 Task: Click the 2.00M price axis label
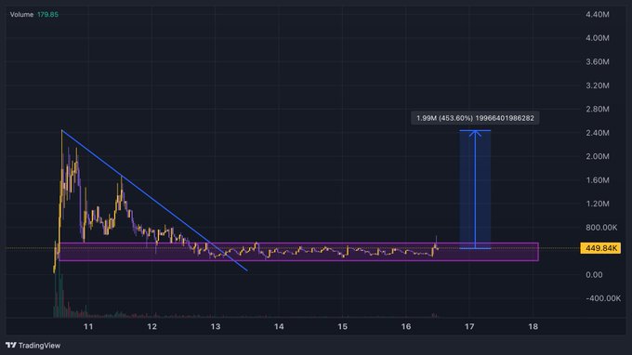pos(598,156)
